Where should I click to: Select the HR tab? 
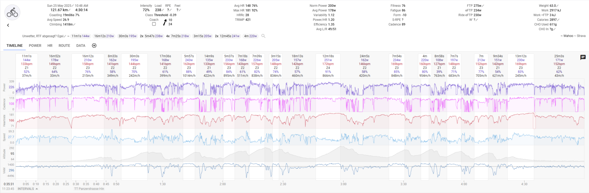click(50, 46)
